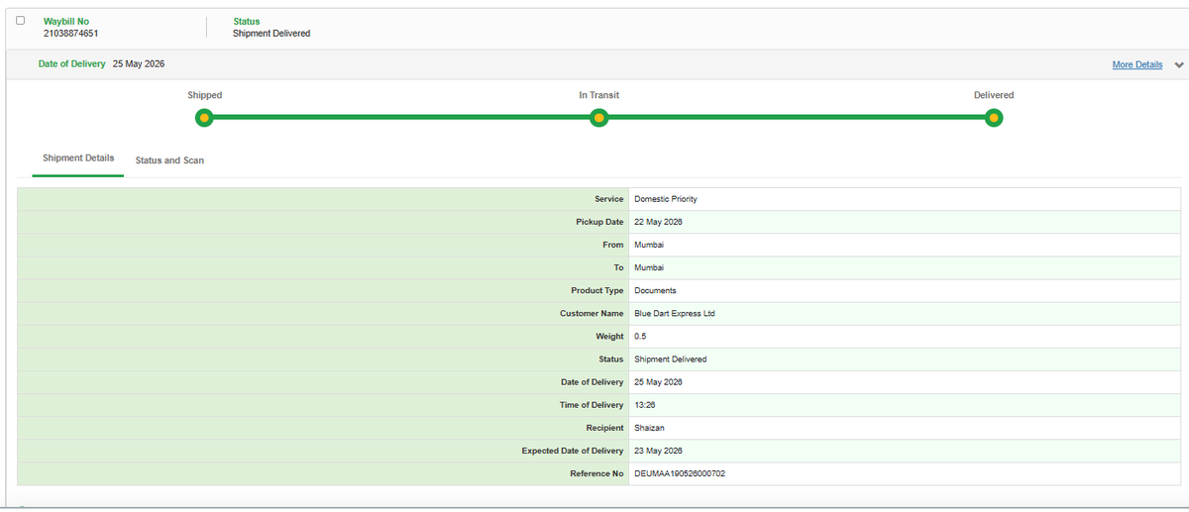Click the Delivered progress marker
This screenshot has height=512, width=1189.
click(x=994, y=118)
